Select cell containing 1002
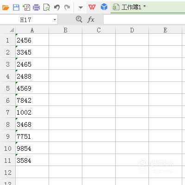Screen dimensions: 185x185 coord(32,112)
